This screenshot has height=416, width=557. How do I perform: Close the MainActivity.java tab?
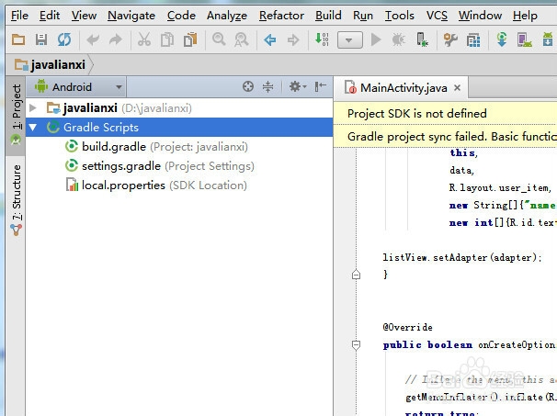pyautogui.click(x=457, y=87)
